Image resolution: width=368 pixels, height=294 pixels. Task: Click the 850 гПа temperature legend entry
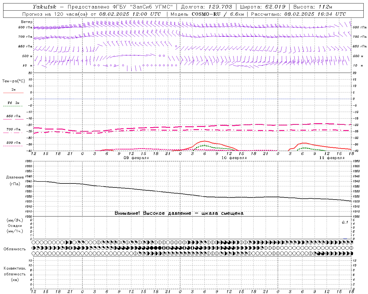(13, 117)
